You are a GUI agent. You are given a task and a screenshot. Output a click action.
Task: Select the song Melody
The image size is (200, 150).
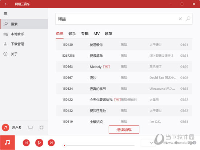click(x=96, y=67)
